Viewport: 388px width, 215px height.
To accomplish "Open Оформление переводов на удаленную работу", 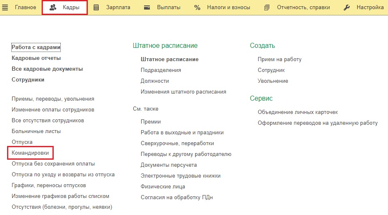I will (x=318, y=123).
